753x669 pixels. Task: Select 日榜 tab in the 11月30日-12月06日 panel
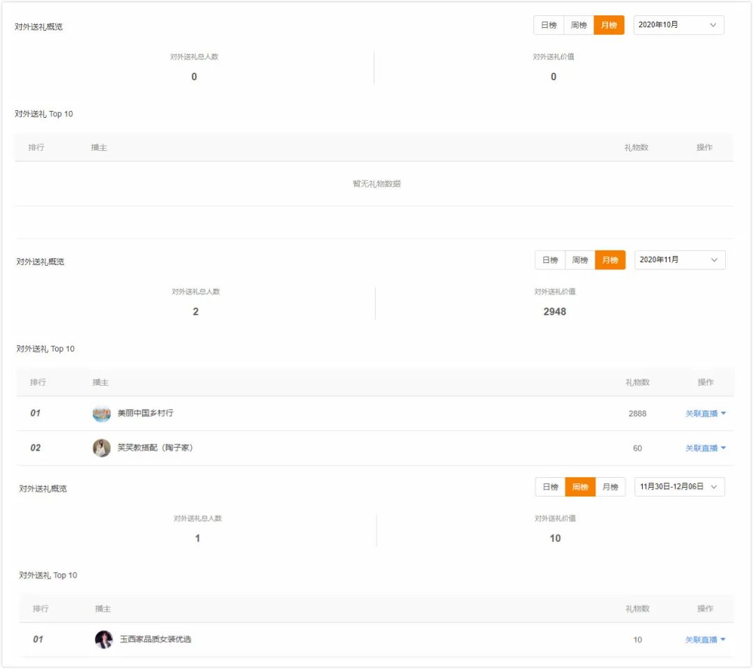(550, 487)
